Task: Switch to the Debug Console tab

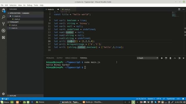Action: pos(71,58)
